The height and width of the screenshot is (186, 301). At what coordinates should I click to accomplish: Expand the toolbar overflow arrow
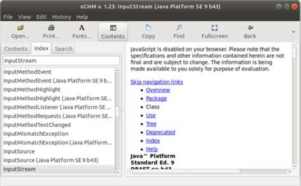[x=293, y=32]
